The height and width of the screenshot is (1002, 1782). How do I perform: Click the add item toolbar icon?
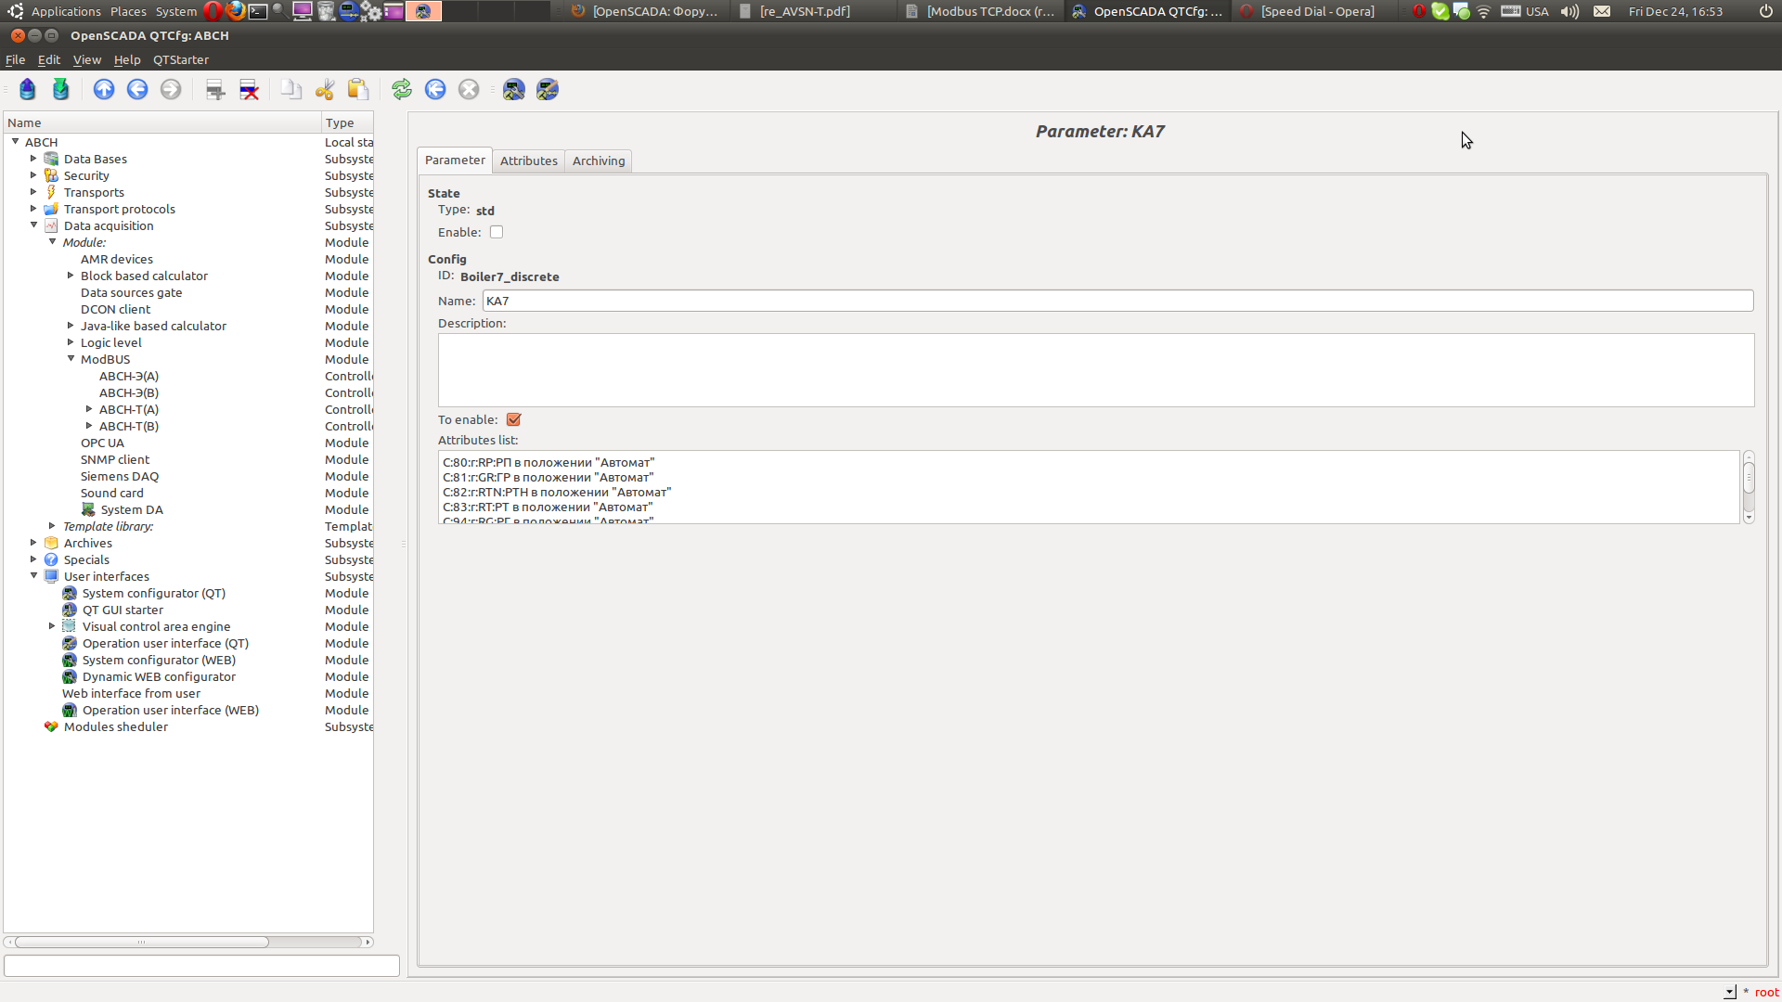pos(215,89)
